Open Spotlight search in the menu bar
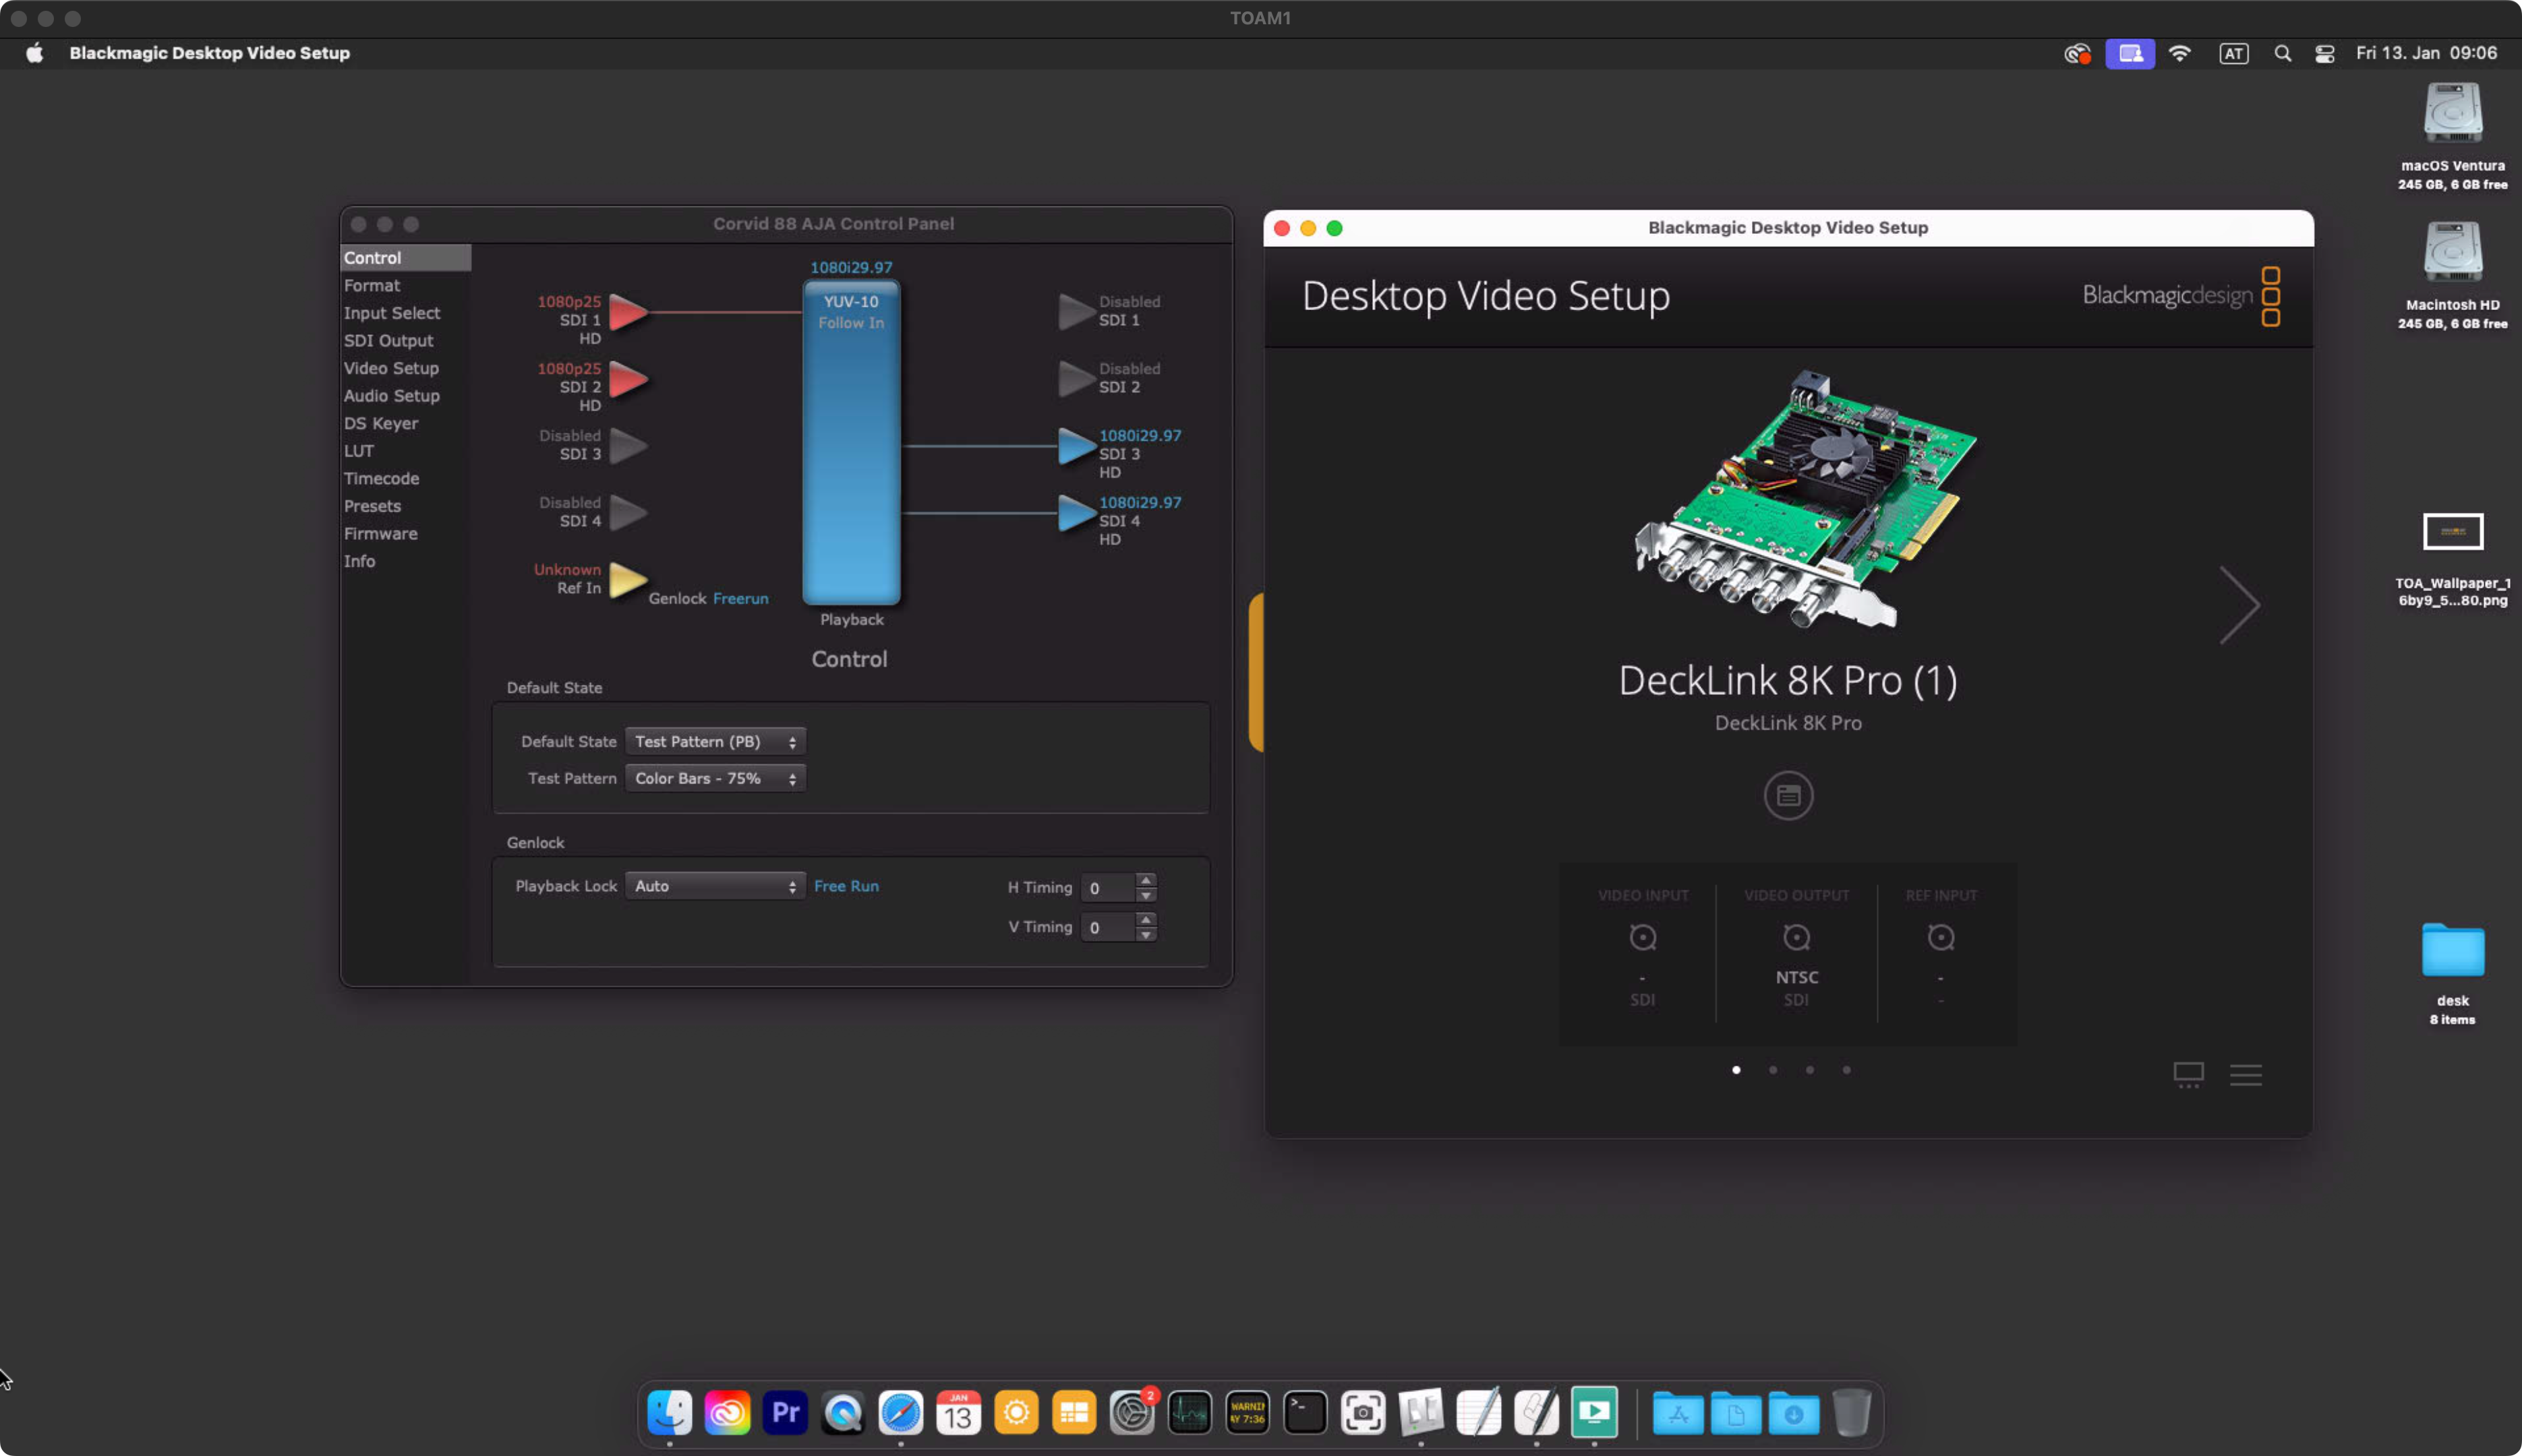Screen dimensions: 2522x1456 tap(2282, 54)
